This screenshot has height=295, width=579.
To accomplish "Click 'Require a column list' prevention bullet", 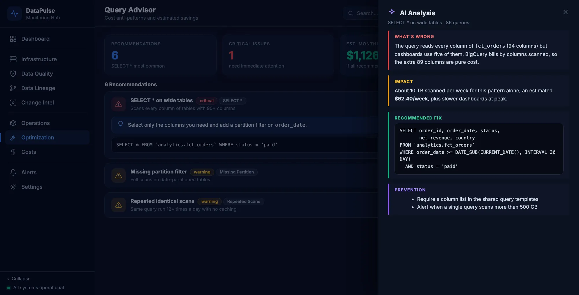I will pos(478,199).
